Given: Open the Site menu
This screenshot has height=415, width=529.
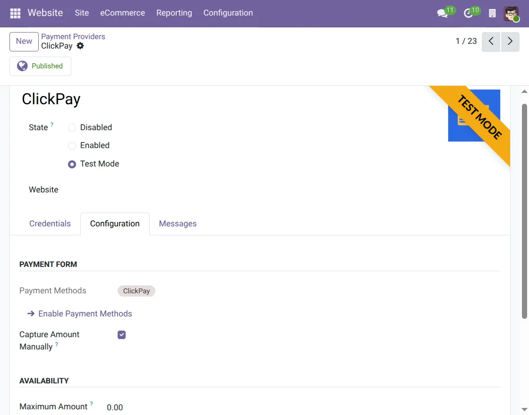Looking at the screenshot, I should coord(82,13).
